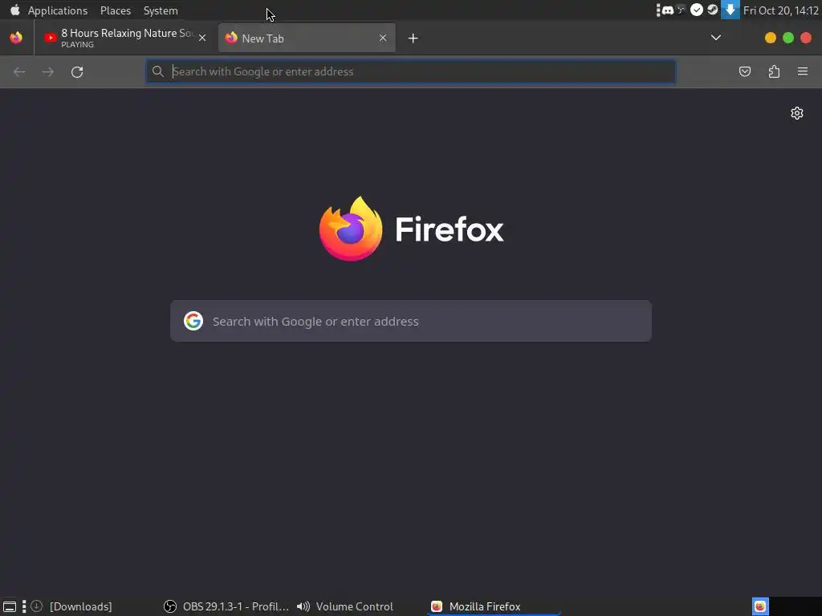Click the show desktop icon
The width and height of the screenshot is (822, 616).
[x=10, y=606]
